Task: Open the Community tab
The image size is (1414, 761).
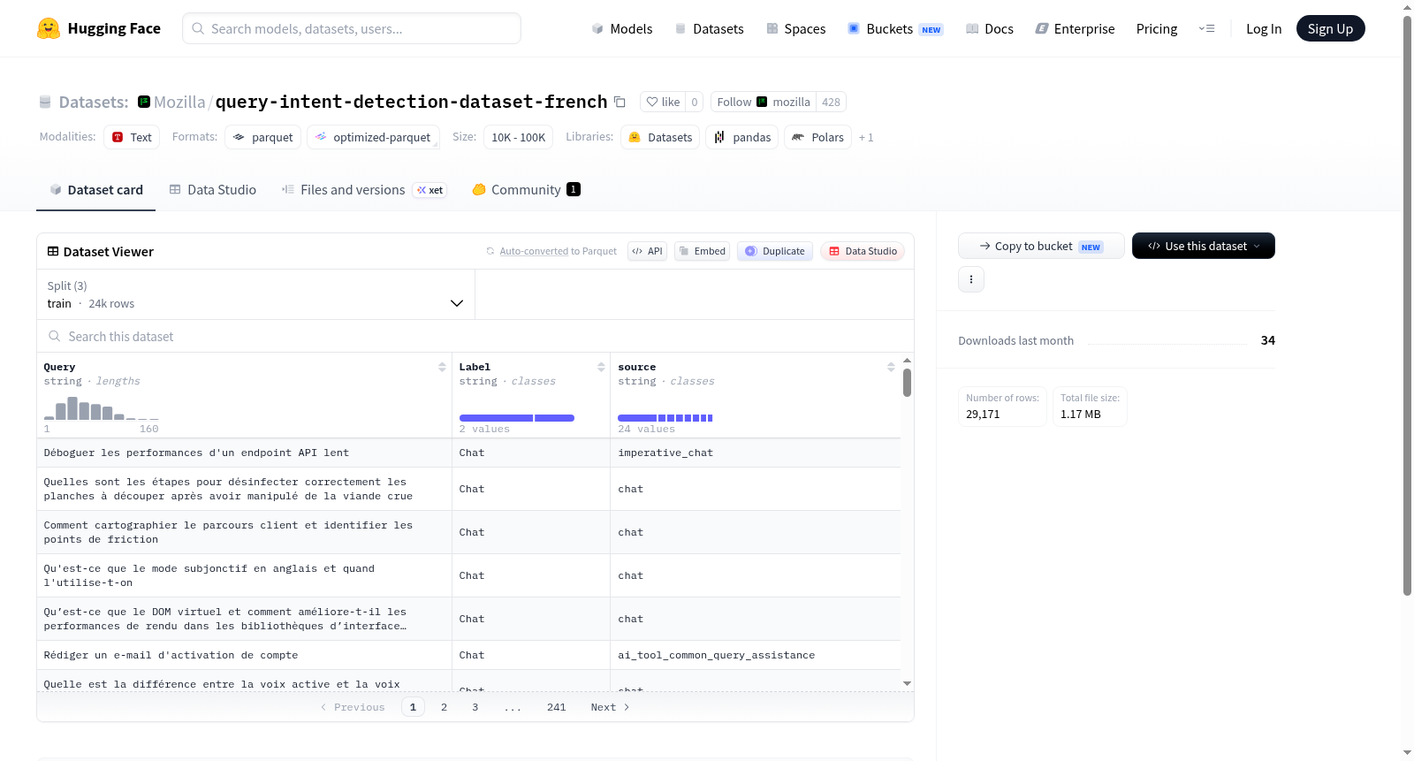Action: [526, 190]
